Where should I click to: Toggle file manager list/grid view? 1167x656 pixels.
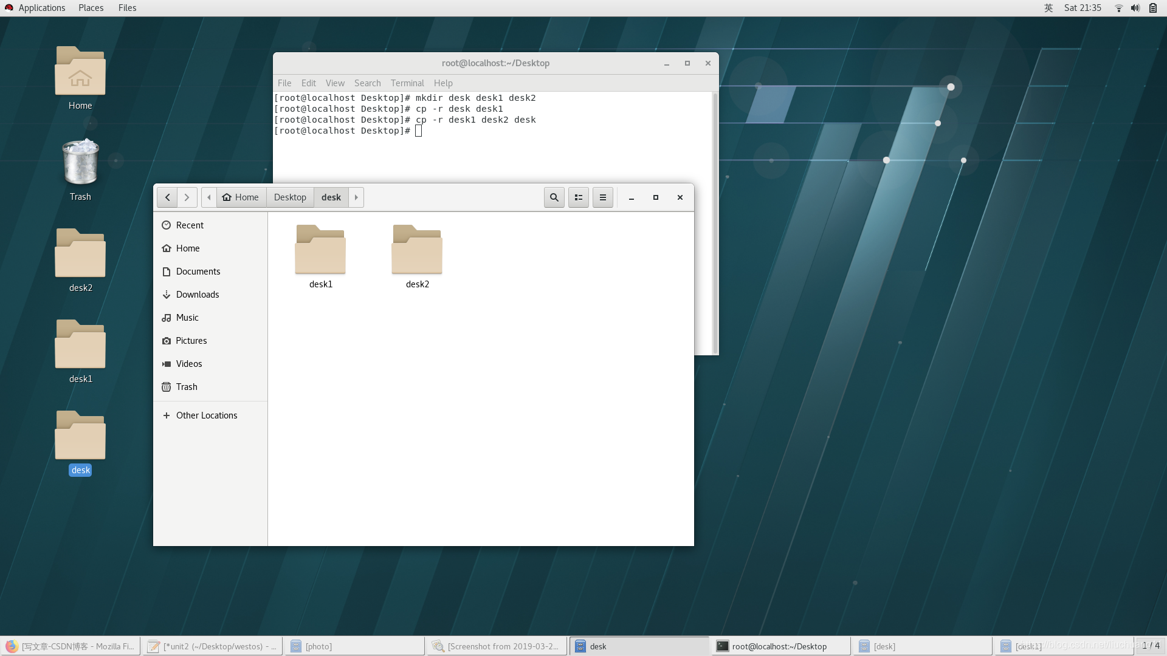[579, 197]
